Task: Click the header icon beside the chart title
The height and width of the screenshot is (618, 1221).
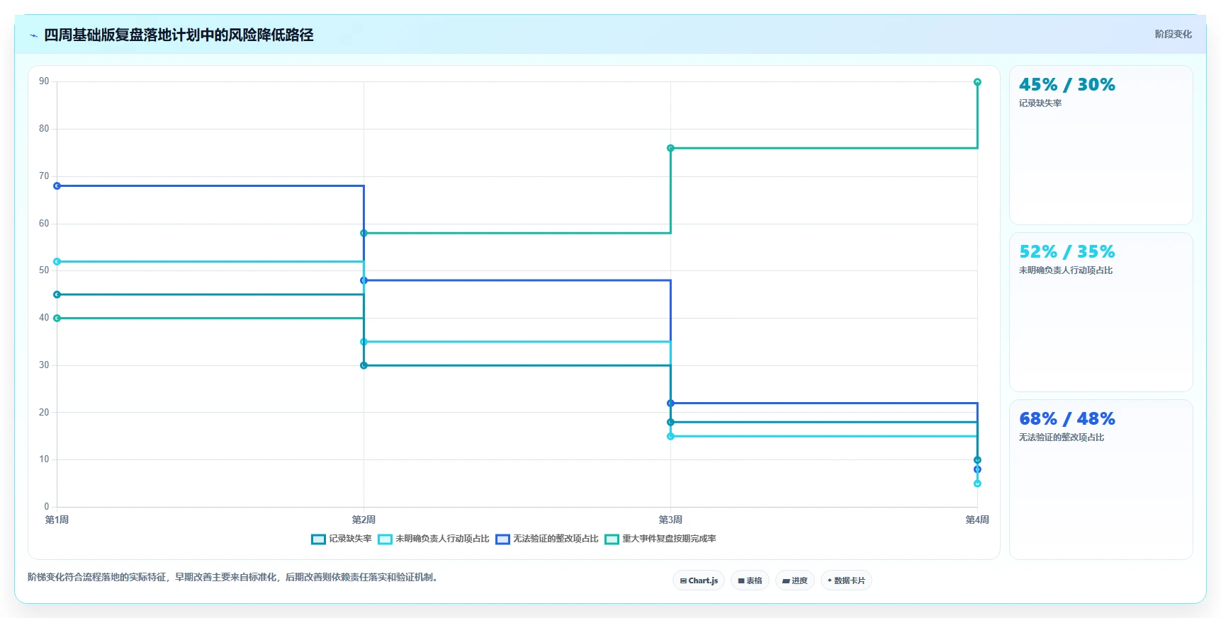Action: click(33, 35)
